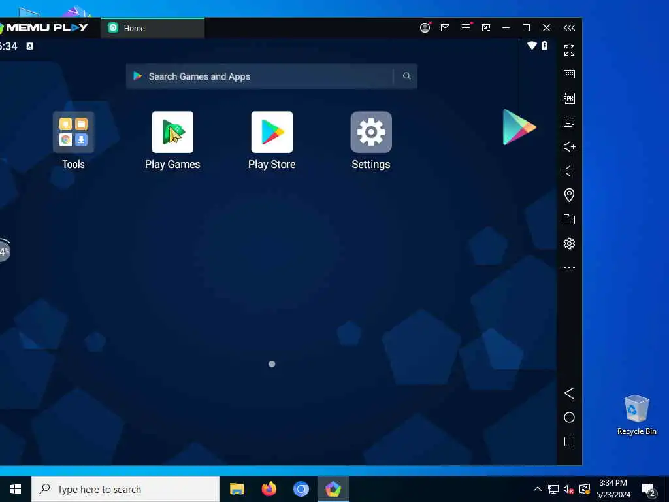
Task: Click the magnifier search icon in the search bar
Action: click(x=406, y=76)
